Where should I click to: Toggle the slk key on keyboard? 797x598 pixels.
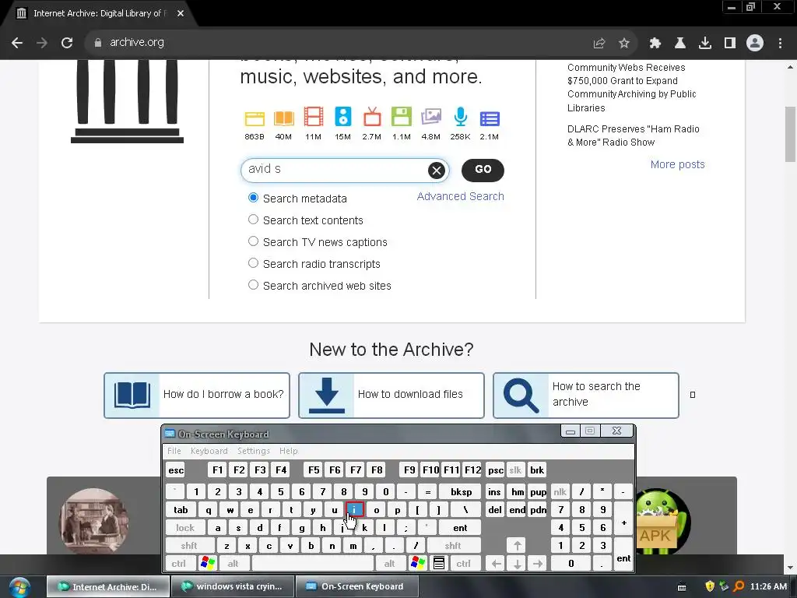coord(515,470)
